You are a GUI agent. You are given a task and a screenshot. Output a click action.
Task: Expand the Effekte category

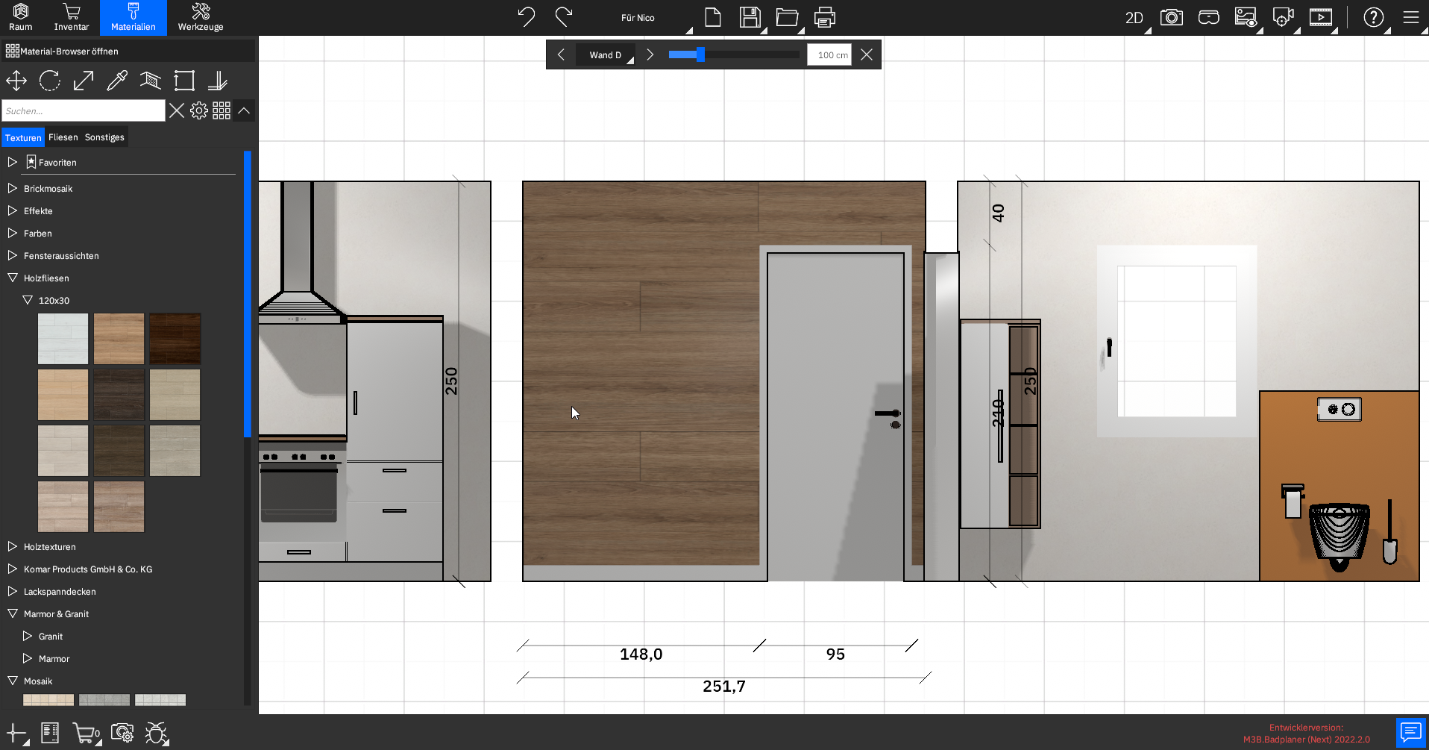(x=13, y=210)
